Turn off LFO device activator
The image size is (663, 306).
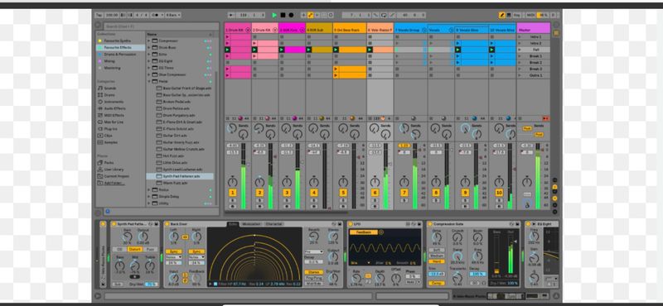351,224
